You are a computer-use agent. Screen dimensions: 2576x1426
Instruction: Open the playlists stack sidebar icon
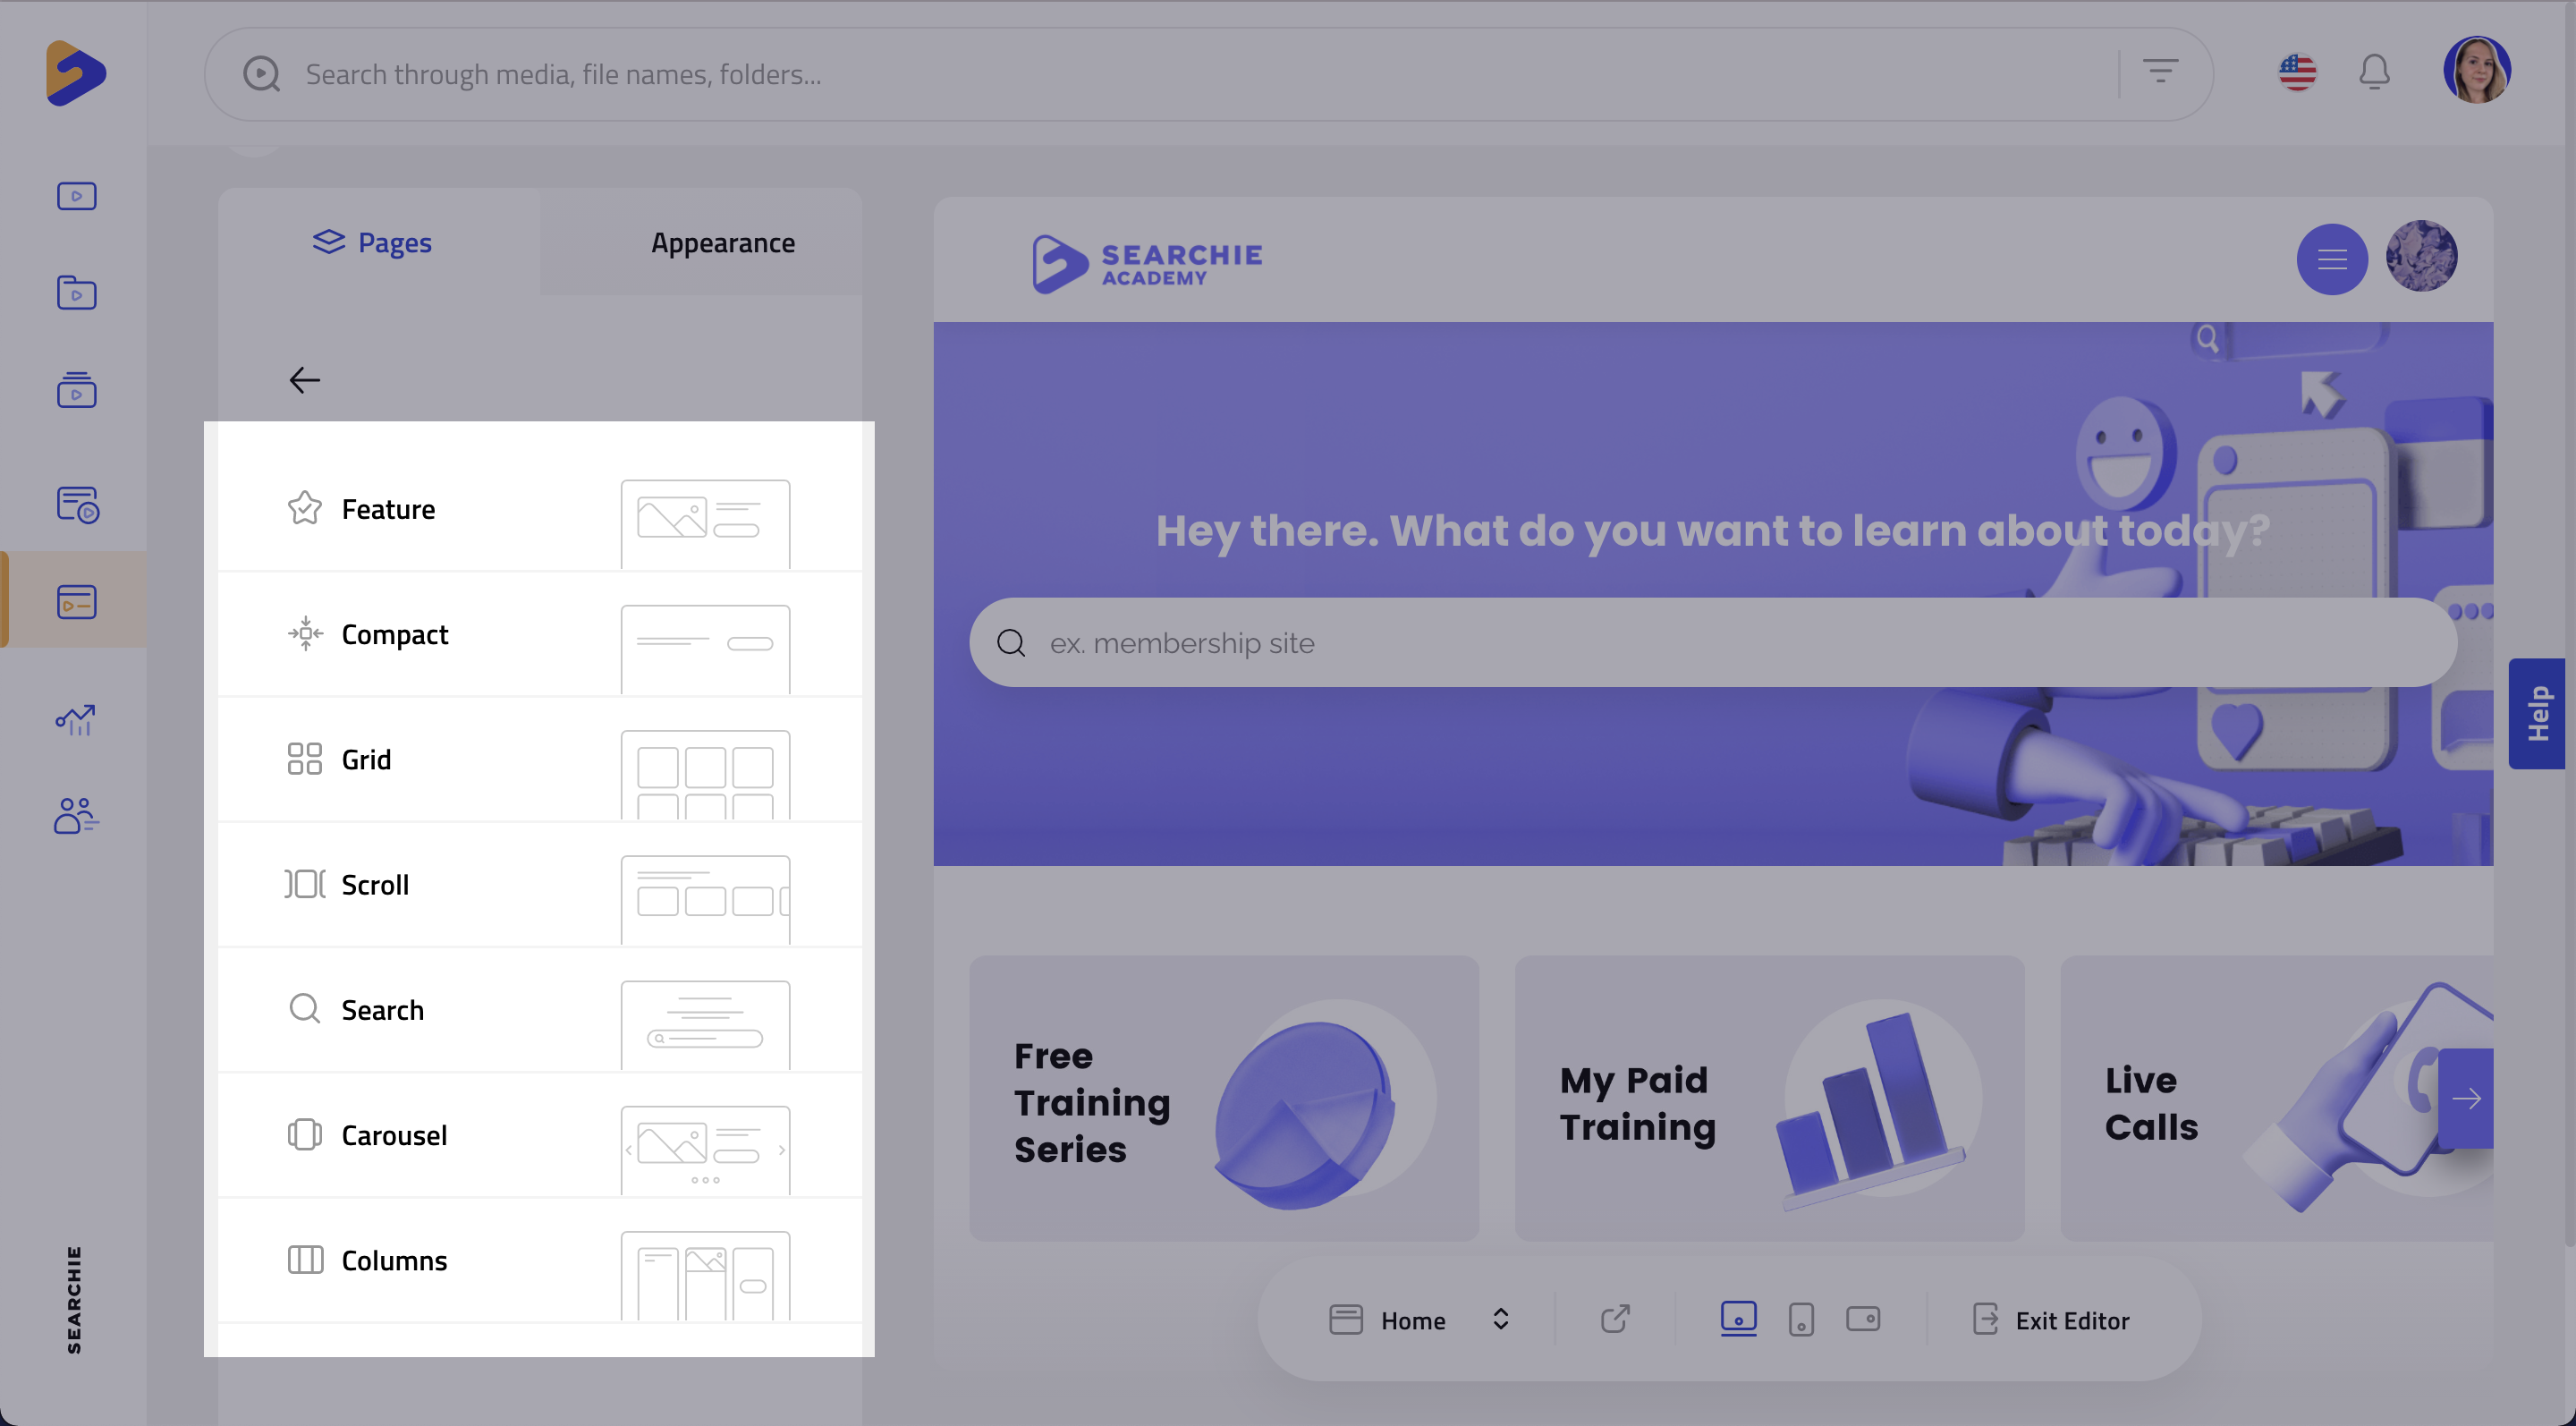[76, 390]
